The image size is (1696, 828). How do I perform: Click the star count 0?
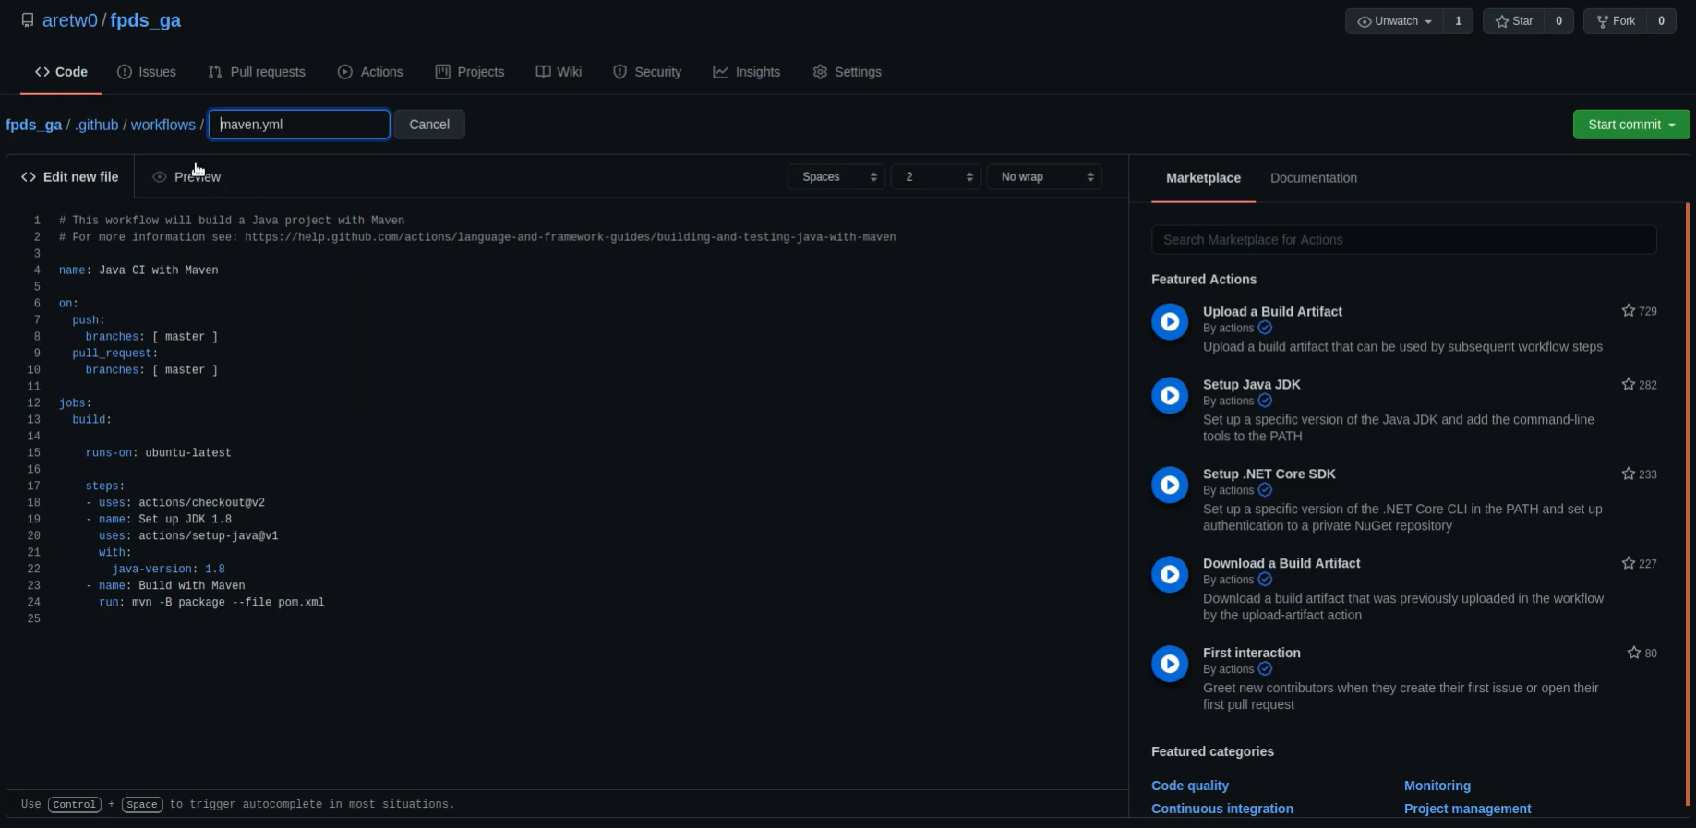click(x=1559, y=21)
